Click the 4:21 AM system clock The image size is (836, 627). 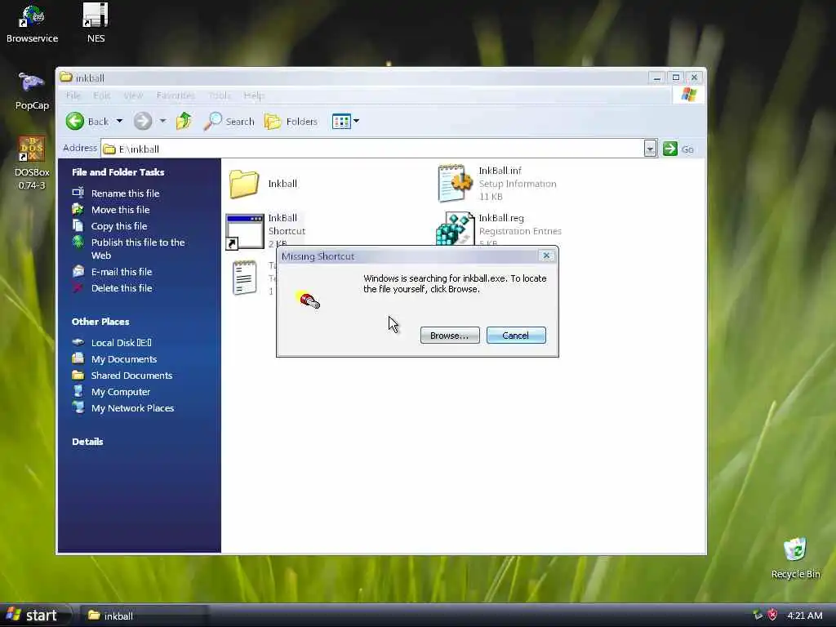tap(805, 616)
